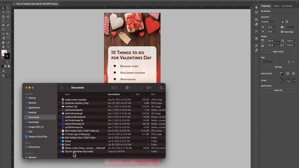Open the Custom document preset dropdown
Image resolution: width=299 pixels, height=168 pixels.
click(x=268, y=21)
